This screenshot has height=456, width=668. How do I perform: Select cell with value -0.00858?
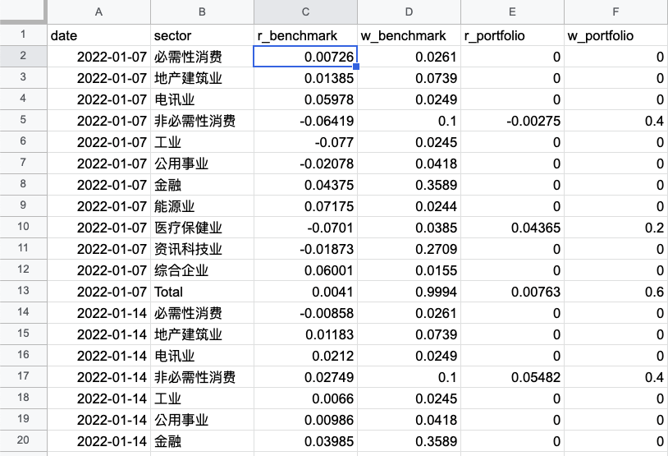pyautogui.click(x=305, y=313)
